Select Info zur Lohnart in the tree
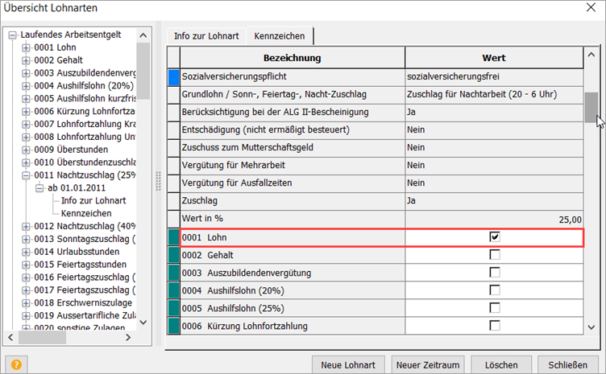This screenshot has width=606, height=374. pos(93,200)
